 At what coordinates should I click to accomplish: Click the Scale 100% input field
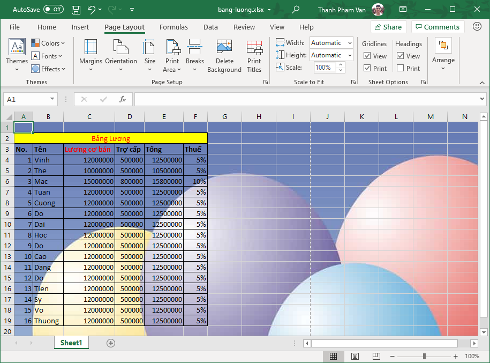point(325,68)
